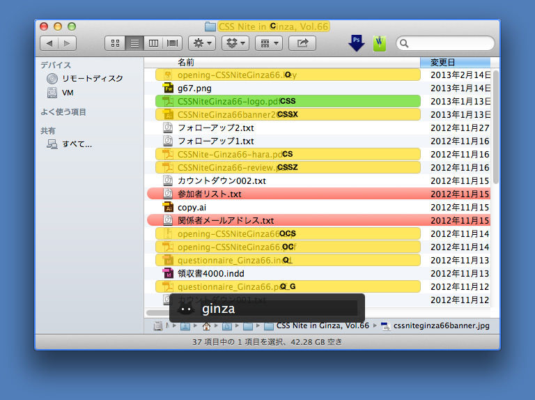Switch to Cover Flow view
The width and height of the screenshot is (535, 400).
point(172,43)
